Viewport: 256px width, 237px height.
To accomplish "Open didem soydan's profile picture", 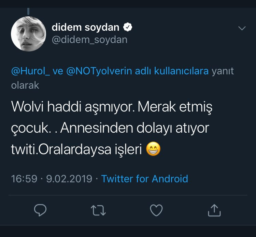I will click(x=28, y=34).
